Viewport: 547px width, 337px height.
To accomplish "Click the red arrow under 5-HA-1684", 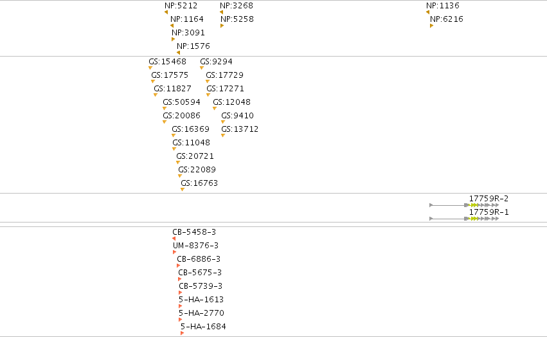I will [182, 333].
